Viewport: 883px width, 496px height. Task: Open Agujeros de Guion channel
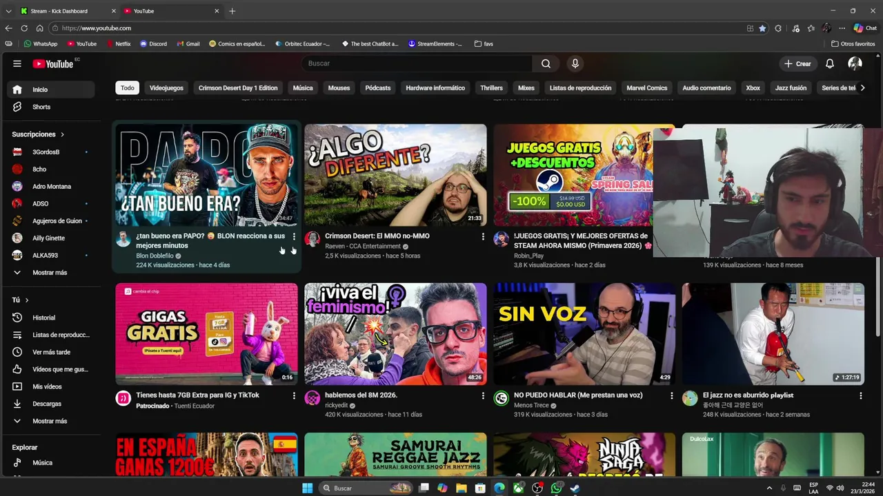point(51,221)
